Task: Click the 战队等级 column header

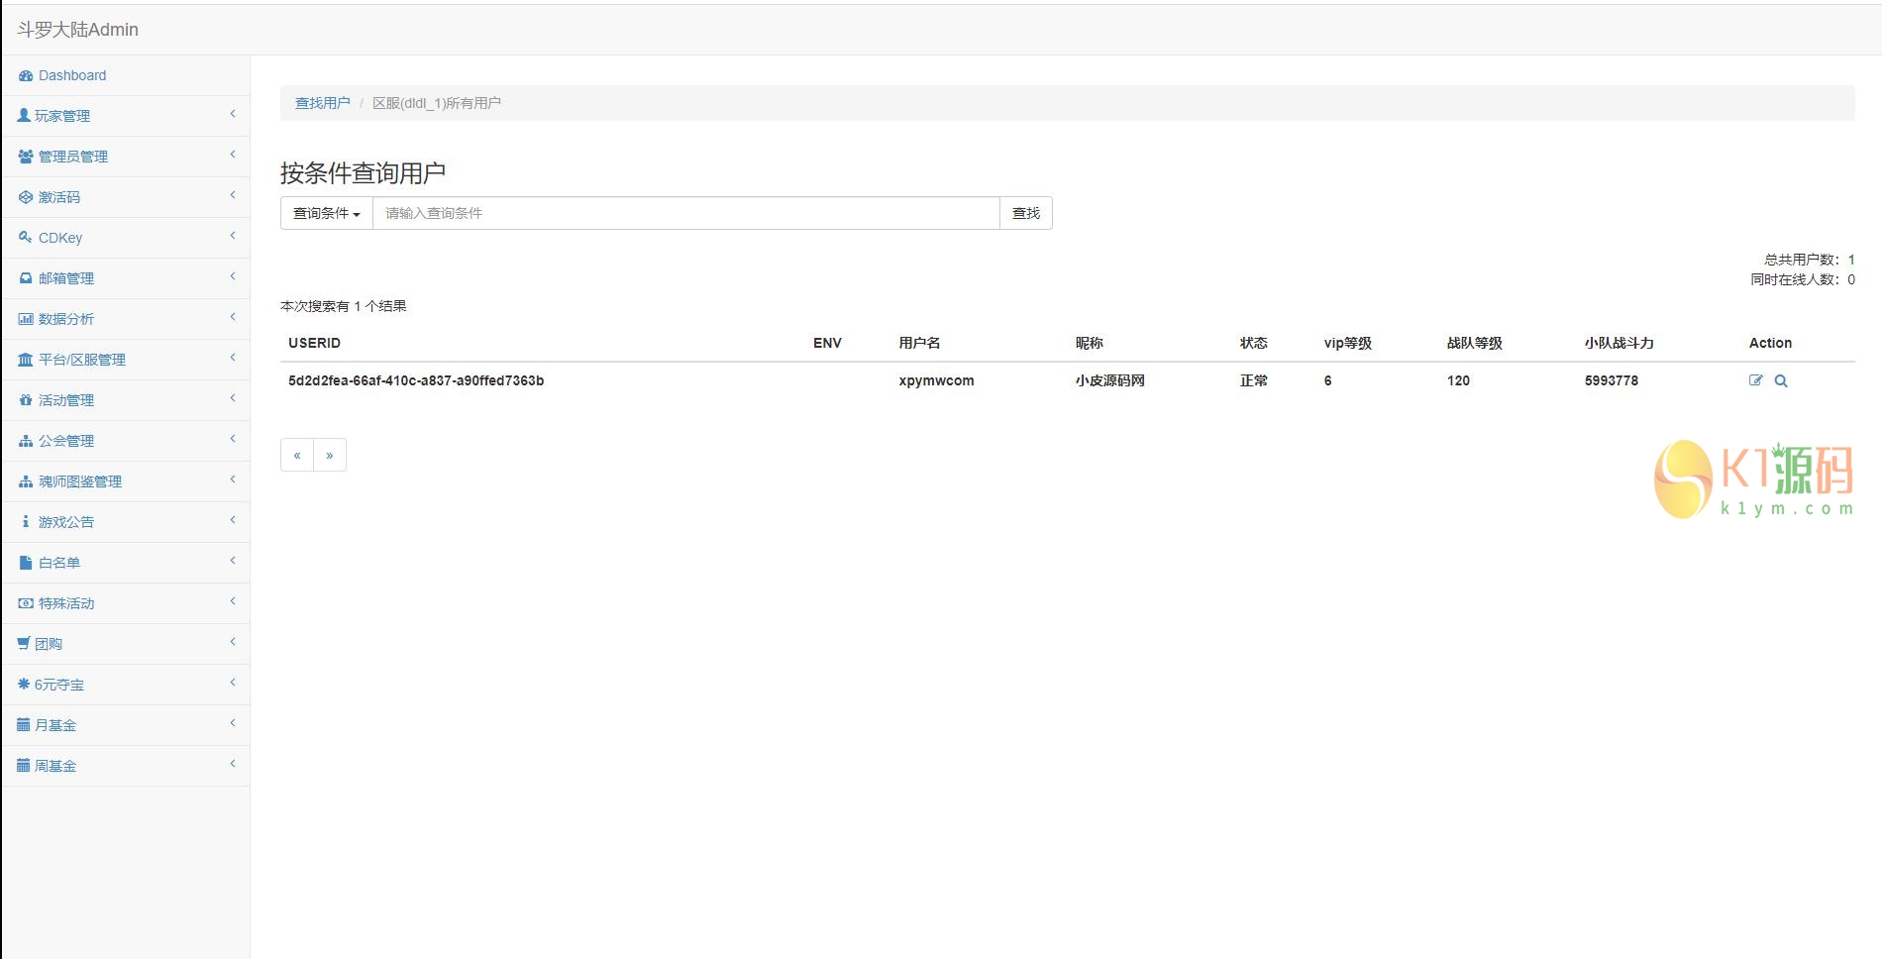Action: [x=1475, y=343]
